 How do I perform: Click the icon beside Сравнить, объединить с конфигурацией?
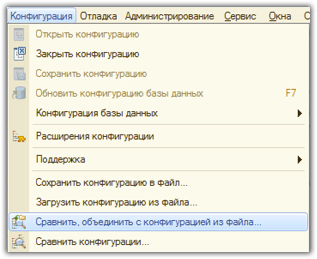click(19, 221)
